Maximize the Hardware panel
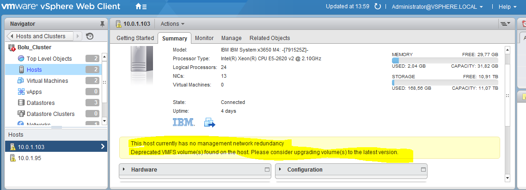Screen dimensions: 526x190 click(x=267, y=169)
